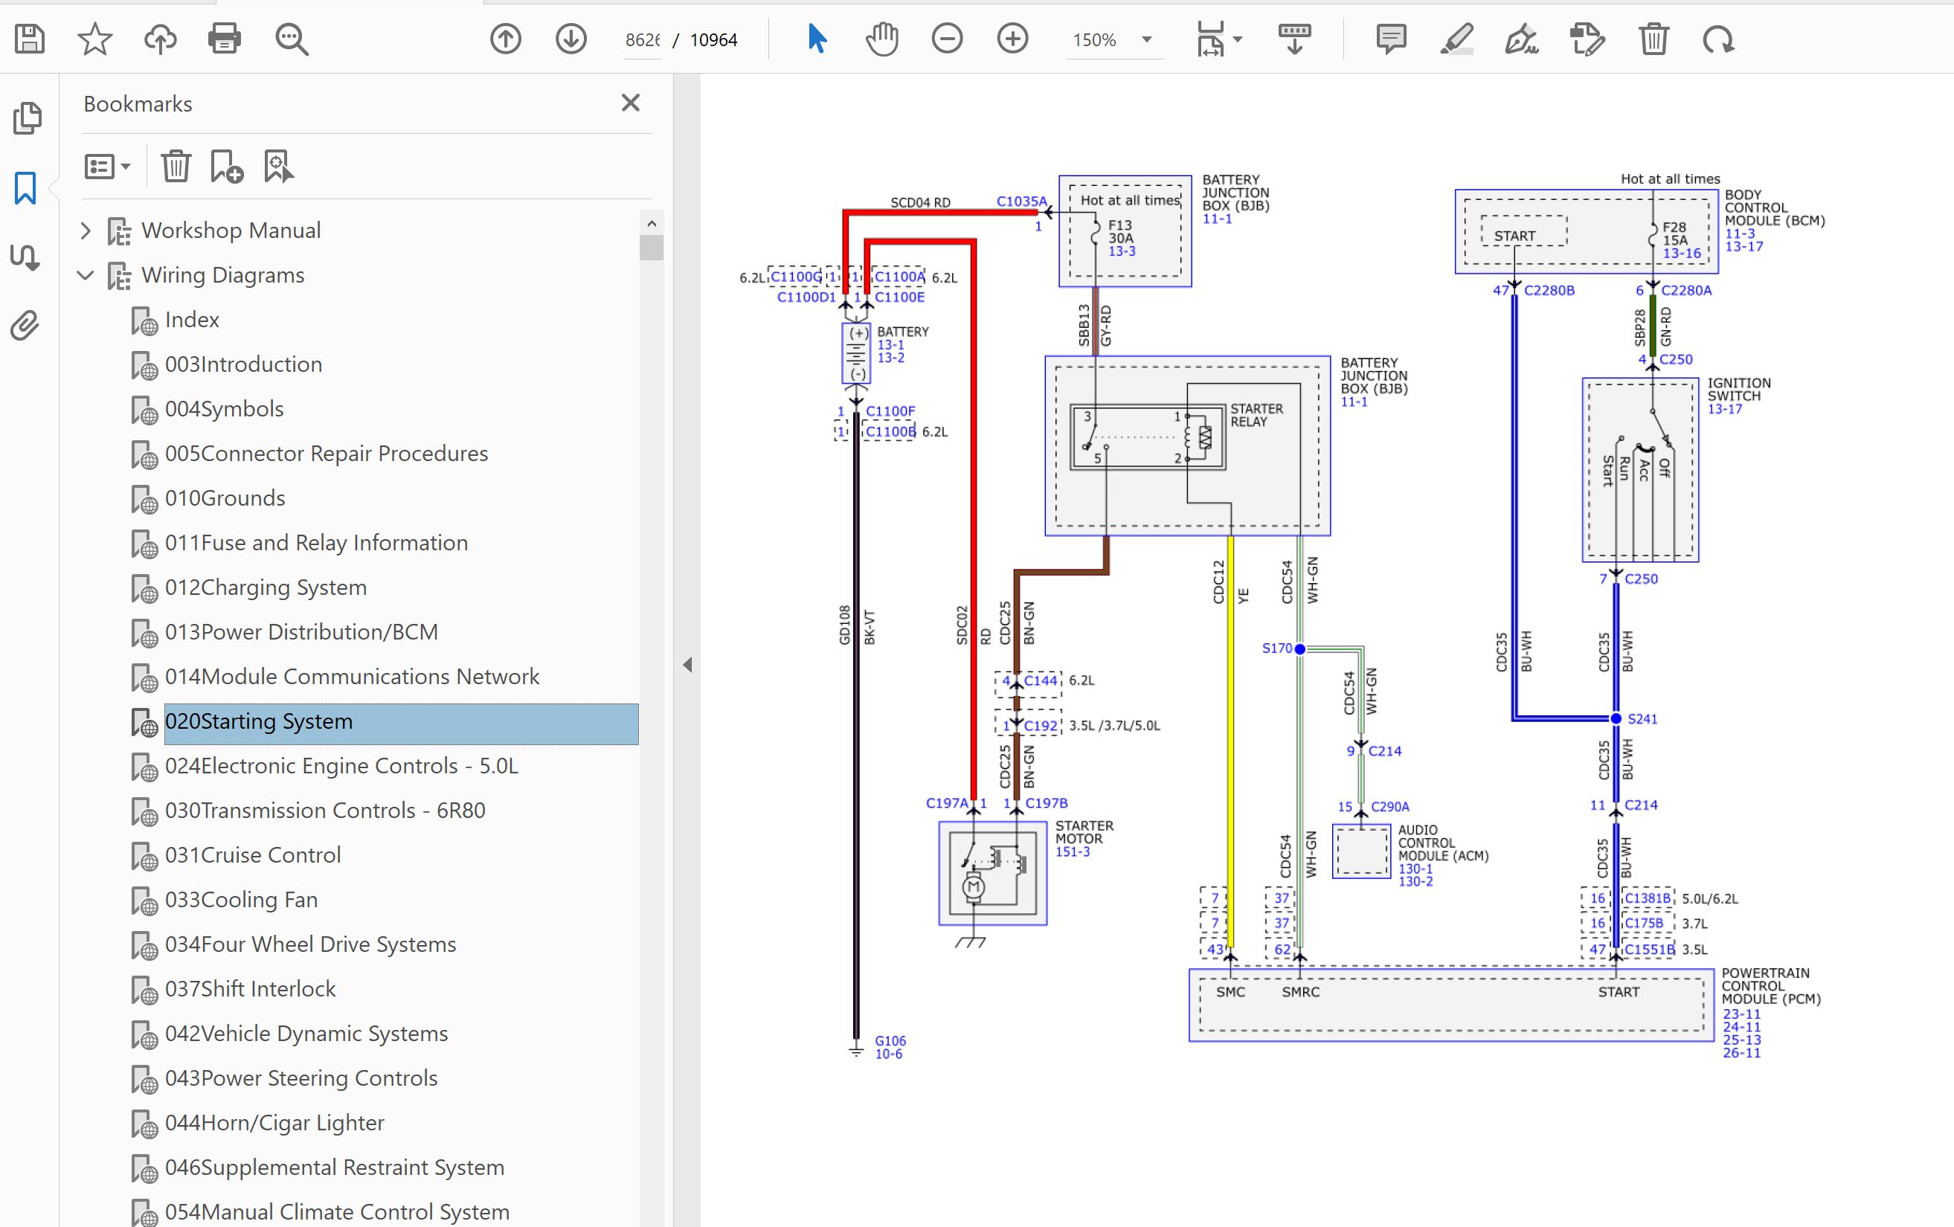Close the Bookmarks panel
Screen dimensions: 1954x1227
tap(631, 103)
